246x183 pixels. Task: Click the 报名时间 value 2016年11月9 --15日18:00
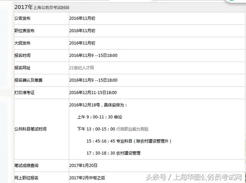[x=93, y=55]
